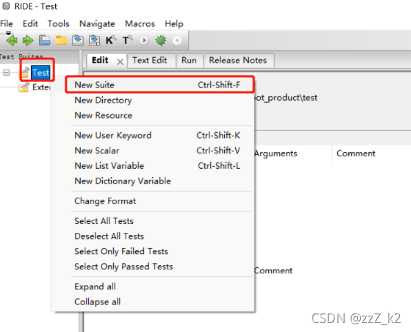The width and height of the screenshot is (411, 332).
Task: Open the File menu
Action: pos(7,23)
